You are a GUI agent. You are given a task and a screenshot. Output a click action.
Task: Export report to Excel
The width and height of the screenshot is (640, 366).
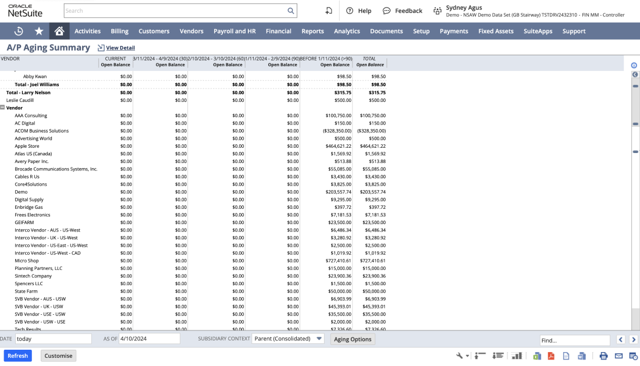(536, 356)
